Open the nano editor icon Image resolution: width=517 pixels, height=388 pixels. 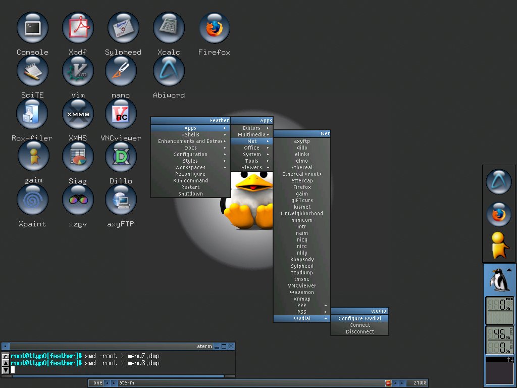121,71
